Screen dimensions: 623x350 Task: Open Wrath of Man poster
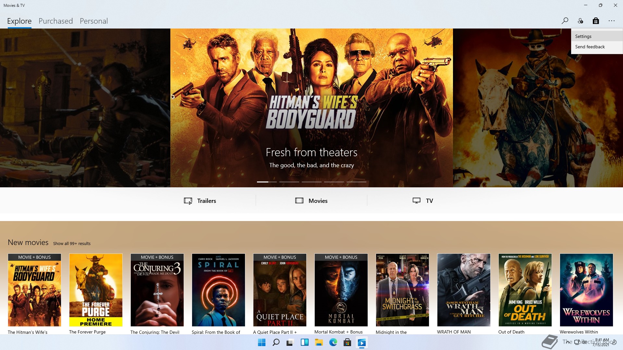464,290
